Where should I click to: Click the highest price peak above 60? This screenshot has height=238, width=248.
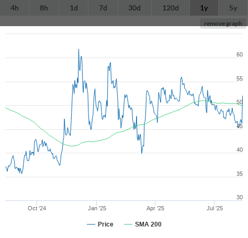pos(78,49)
